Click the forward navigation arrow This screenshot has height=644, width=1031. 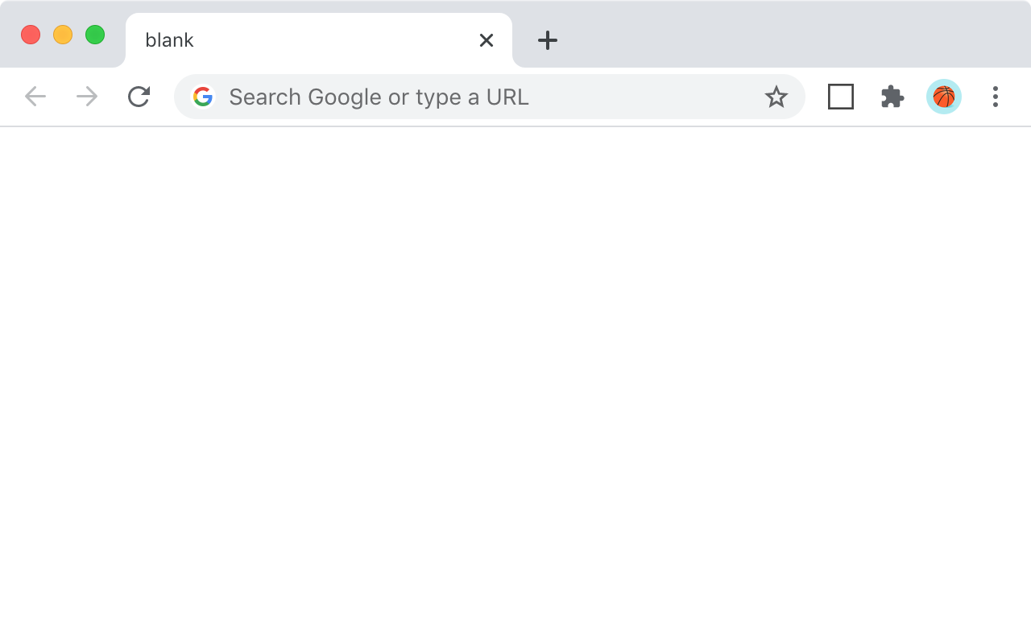(86, 97)
